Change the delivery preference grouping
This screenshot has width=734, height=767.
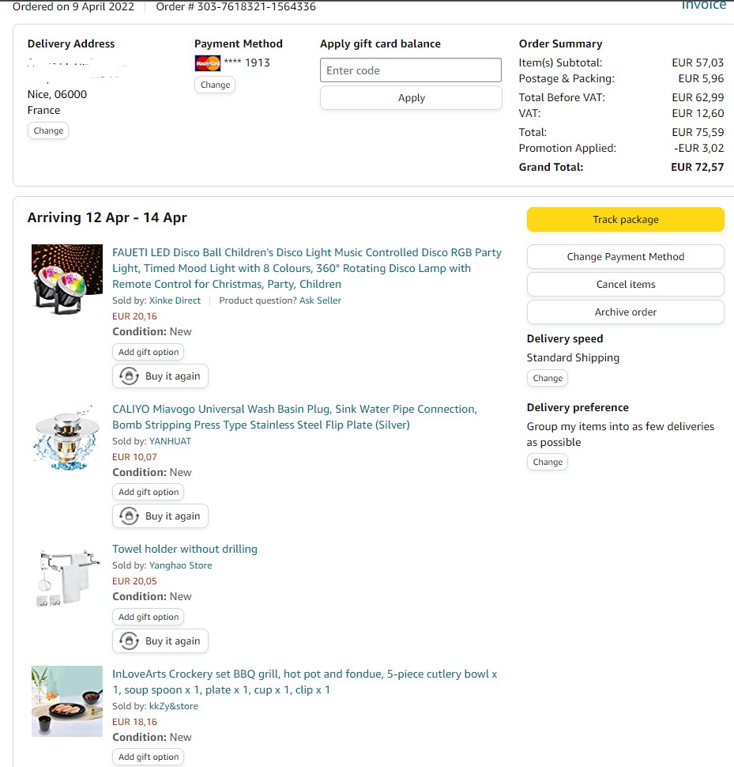(548, 463)
